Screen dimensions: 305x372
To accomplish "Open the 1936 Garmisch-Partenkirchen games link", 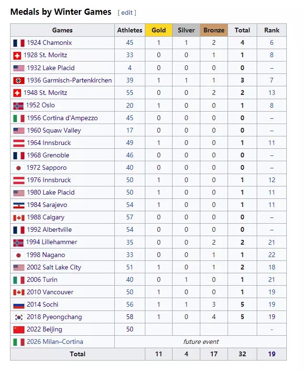I will 69,80.
